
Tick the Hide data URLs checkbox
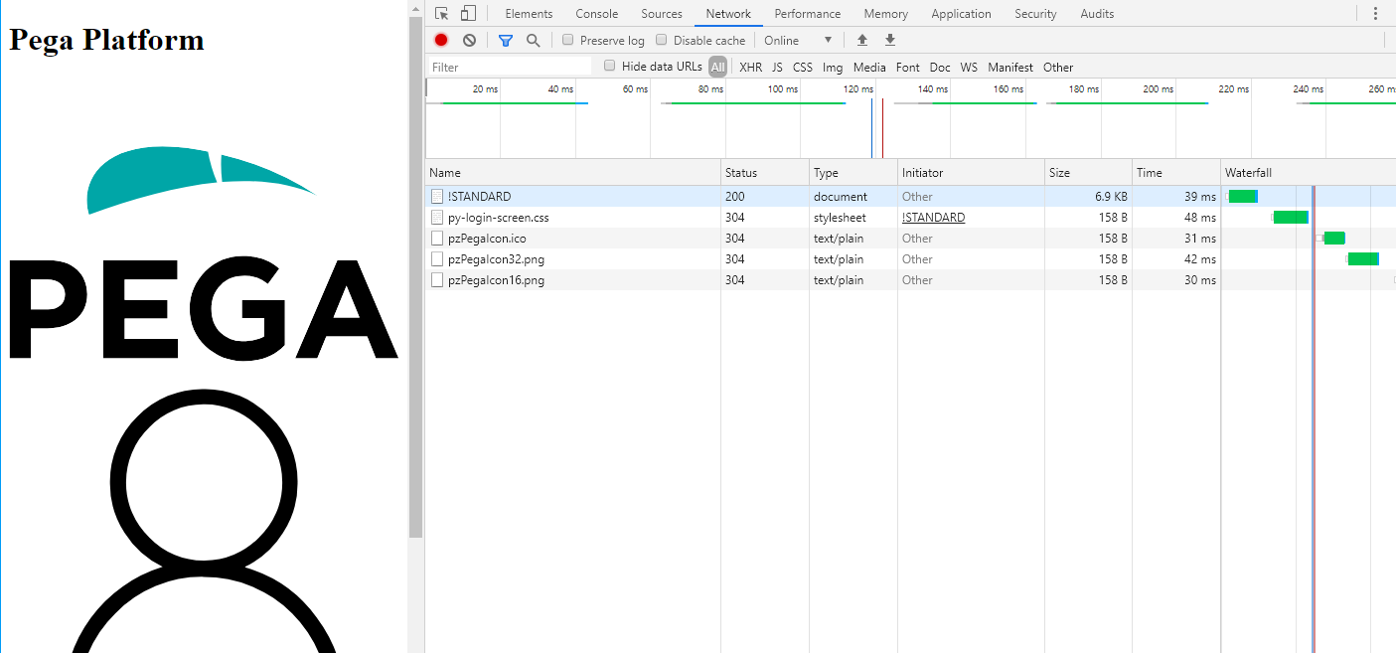pos(610,67)
